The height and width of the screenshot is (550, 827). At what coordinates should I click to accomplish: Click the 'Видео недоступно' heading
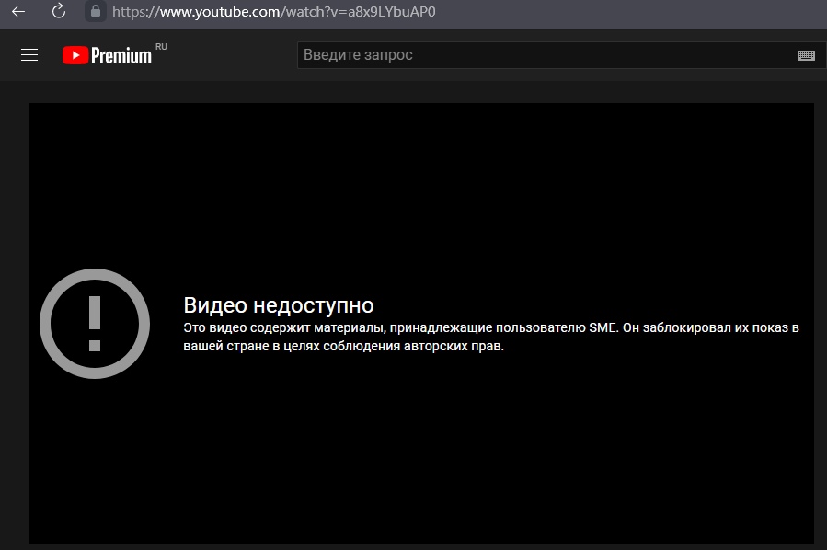point(279,305)
